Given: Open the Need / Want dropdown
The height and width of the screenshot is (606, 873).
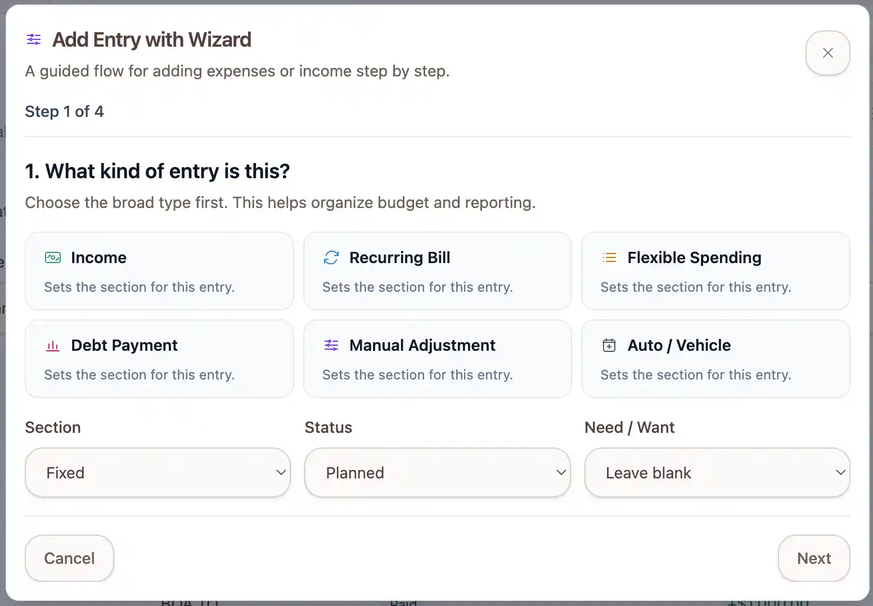Looking at the screenshot, I should [x=717, y=473].
